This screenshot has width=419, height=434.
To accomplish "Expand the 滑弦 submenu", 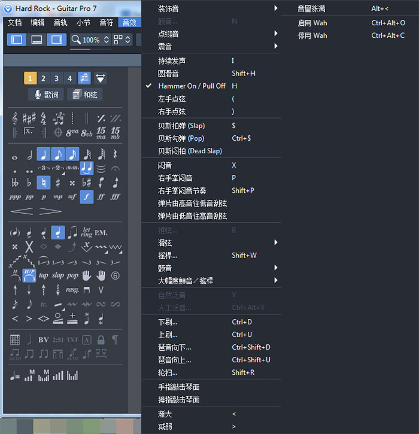I will click(x=211, y=243).
